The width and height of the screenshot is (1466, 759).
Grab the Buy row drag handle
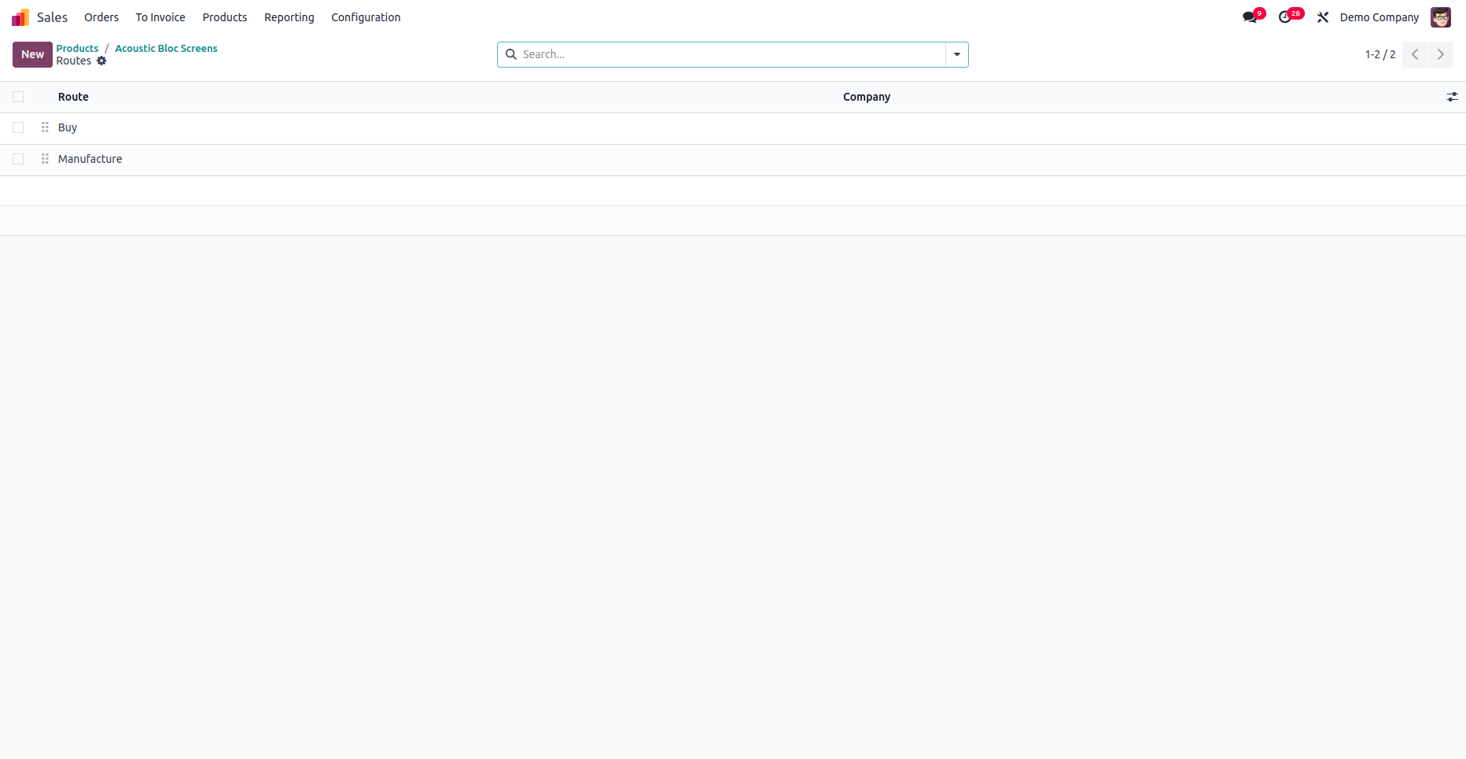tap(45, 127)
